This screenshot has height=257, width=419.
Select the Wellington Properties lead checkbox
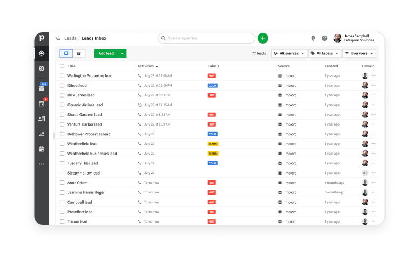point(62,76)
